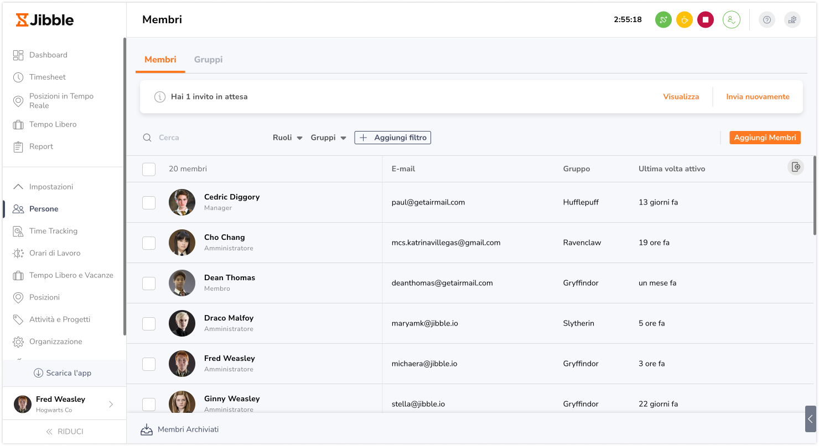The width and height of the screenshot is (819, 446).
Task: Click the Timesheet clock icon
Action: pos(18,77)
